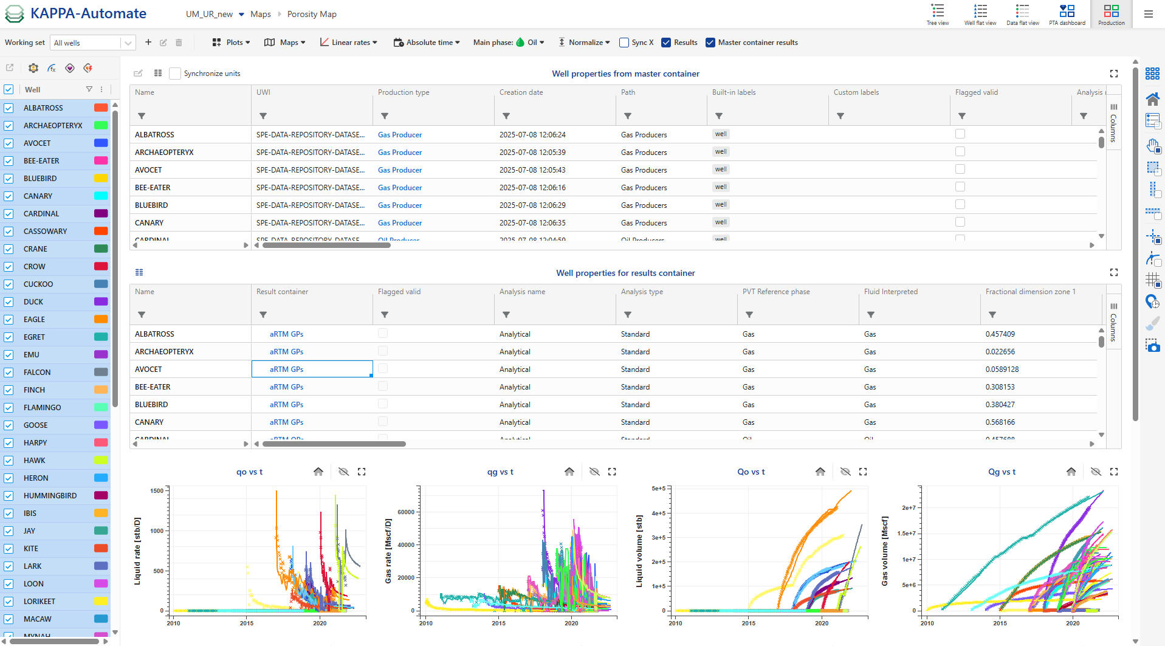The width and height of the screenshot is (1165, 646).
Task: Click the camera snapshot icon in the right sidebar
Action: click(1153, 346)
